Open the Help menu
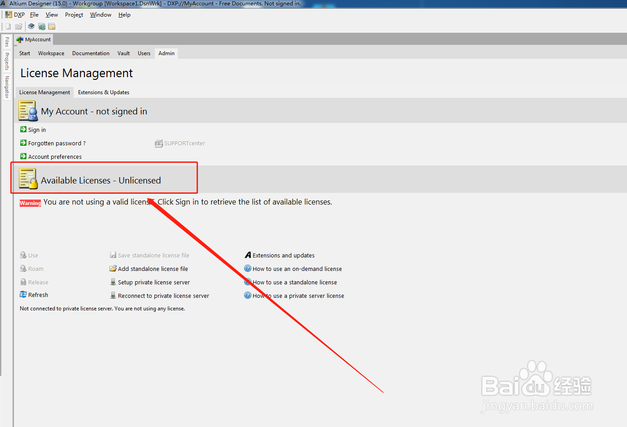The width and height of the screenshot is (627, 427). point(124,15)
